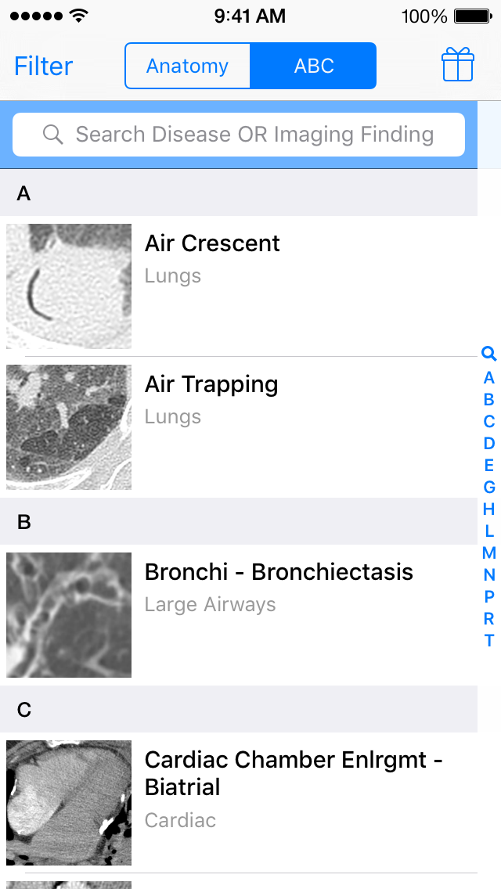Jump to letter G in index

pos(489,487)
